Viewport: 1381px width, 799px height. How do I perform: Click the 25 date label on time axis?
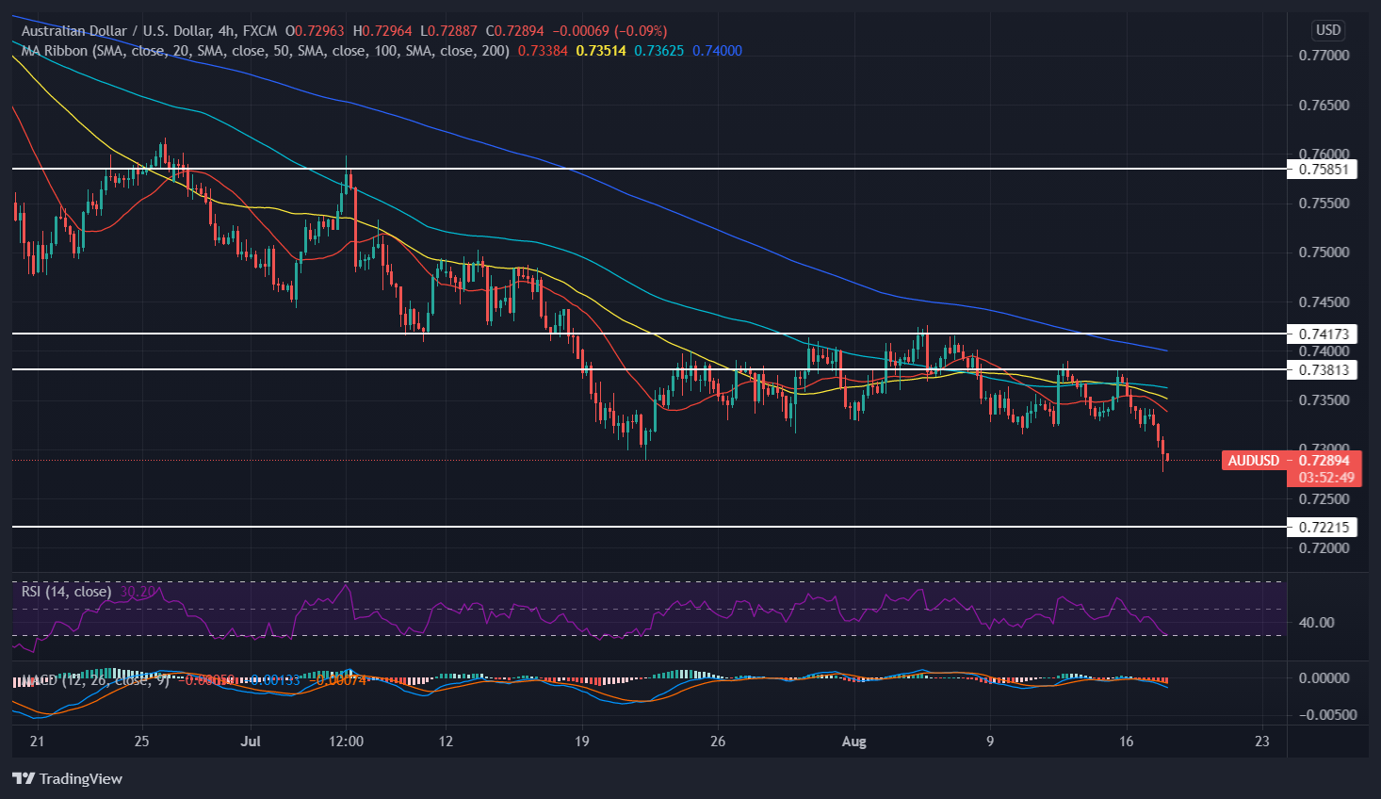[141, 742]
